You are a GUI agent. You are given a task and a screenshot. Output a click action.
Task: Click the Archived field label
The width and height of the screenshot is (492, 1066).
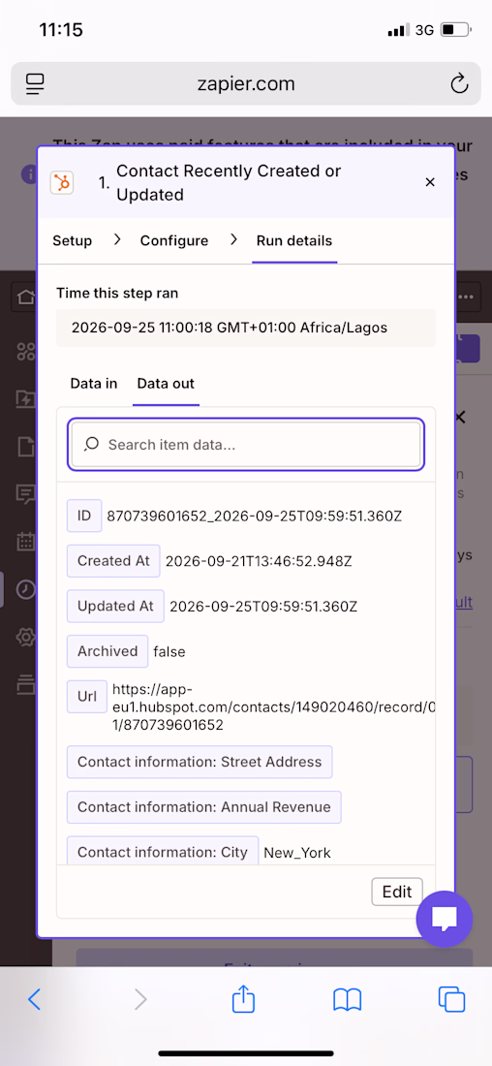[x=108, y=651]
